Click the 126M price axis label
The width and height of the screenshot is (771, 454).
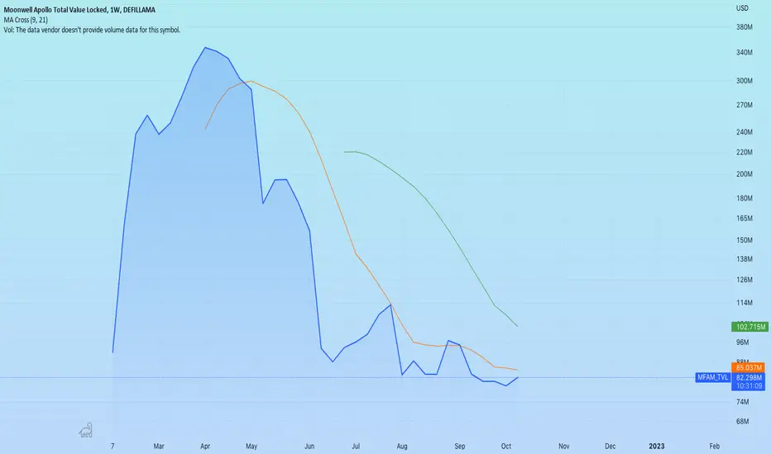744,279
